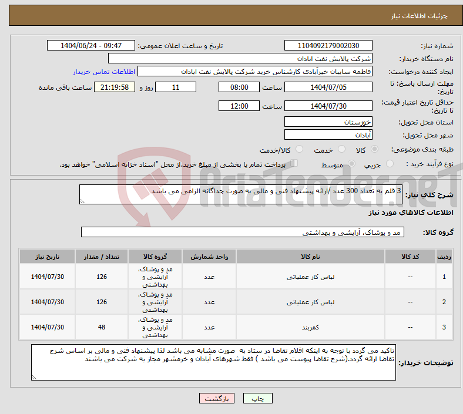Click the توضیحات خریدار text area
Viewport: 463px width, 414px height.
[213, 362]
